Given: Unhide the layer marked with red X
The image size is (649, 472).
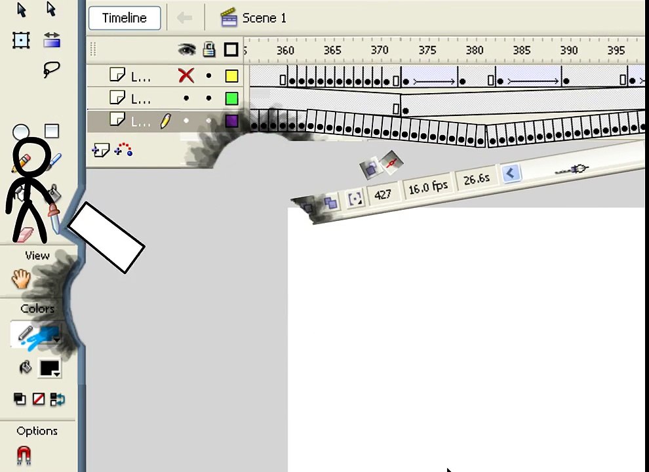Looking at the screenshot, I should (186, 76).
